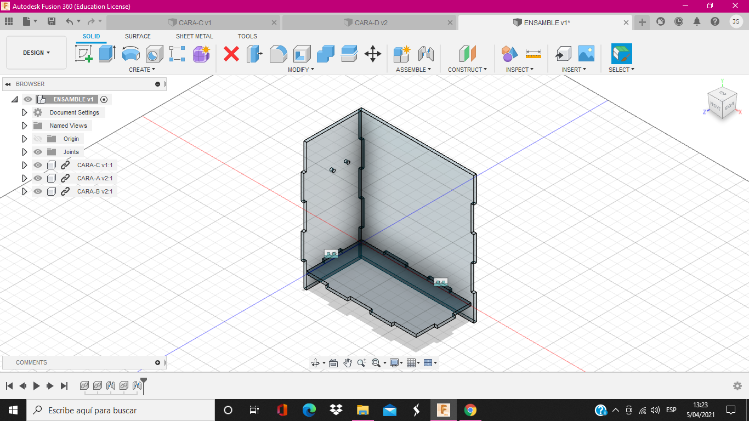Image resolution: width=749 pixels, height=421 pixels.
Task: Select the SOLID tab
Action: (92, 36)
